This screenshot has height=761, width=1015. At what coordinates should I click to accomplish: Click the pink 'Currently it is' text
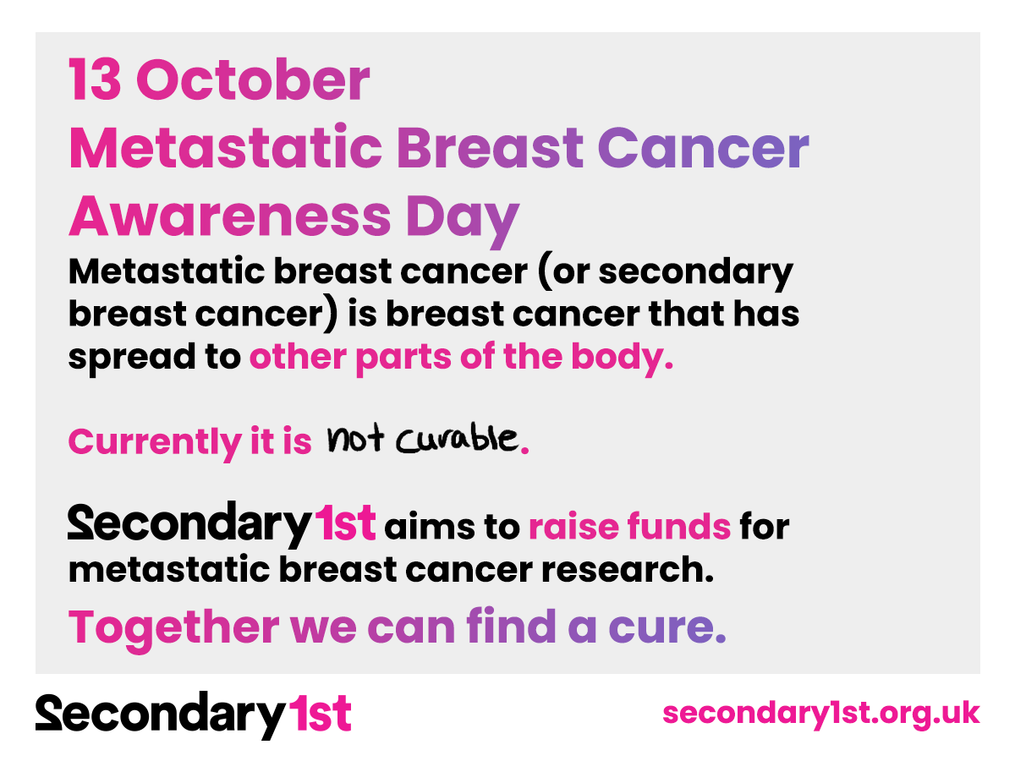pyautogui.click(x=190, y=442)
